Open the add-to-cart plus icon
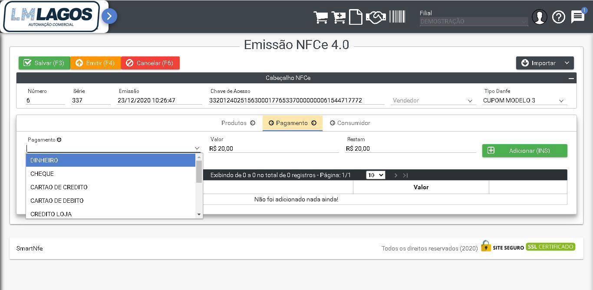 [338, 17]
